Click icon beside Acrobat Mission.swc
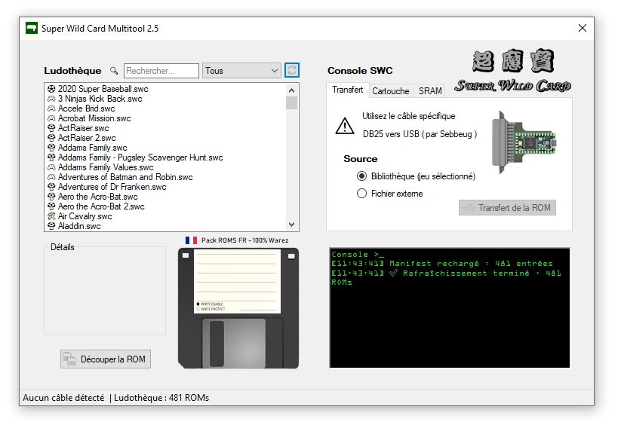This screenshot has width=621, height=431. point(51,118)
